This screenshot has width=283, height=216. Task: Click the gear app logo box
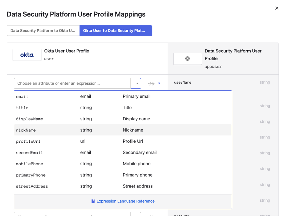pyautogui.click(x=188, y=58)
